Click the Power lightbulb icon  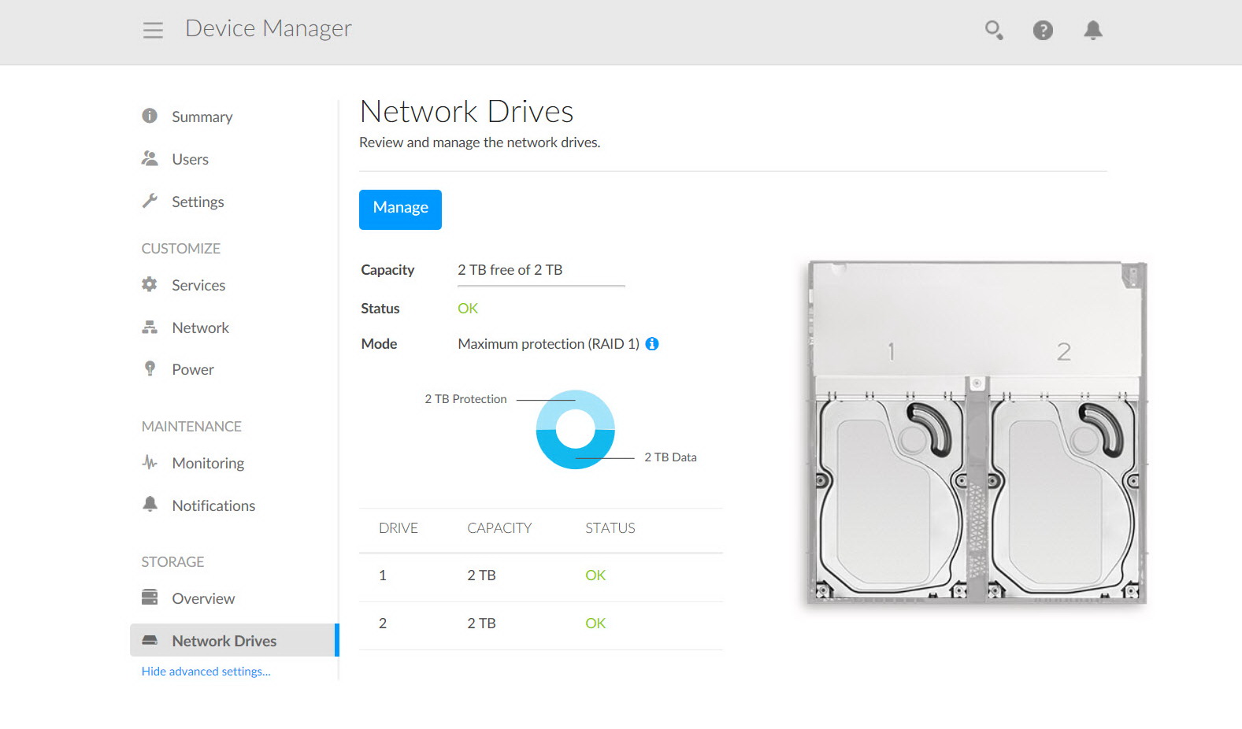tap(150, 368)
